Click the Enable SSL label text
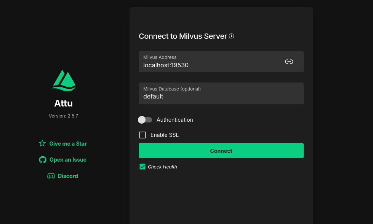 (x=165, y=135)
